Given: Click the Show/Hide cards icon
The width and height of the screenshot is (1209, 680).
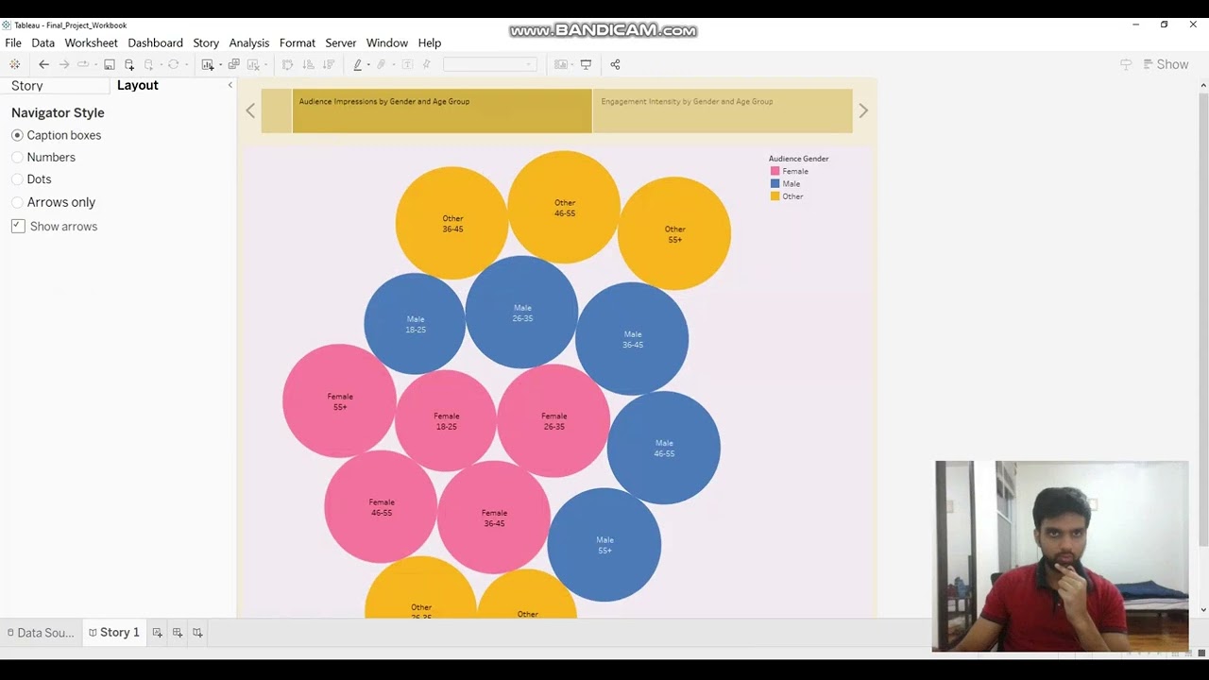Looking at the screenshot, I should [x=561, y=64].
